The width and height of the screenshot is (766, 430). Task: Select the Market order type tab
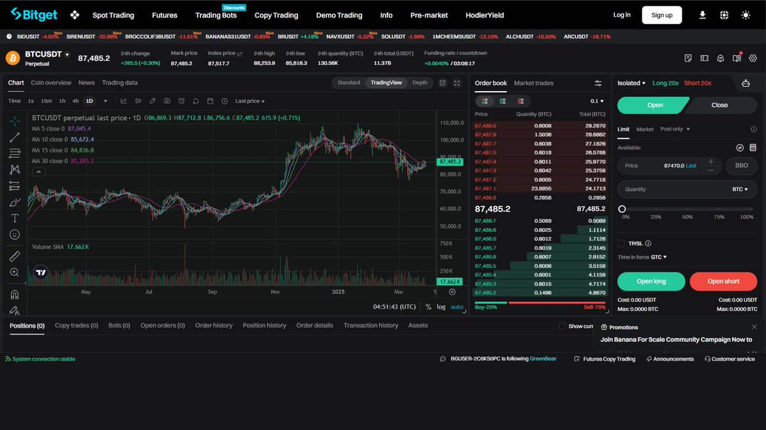tap(645, 129)
